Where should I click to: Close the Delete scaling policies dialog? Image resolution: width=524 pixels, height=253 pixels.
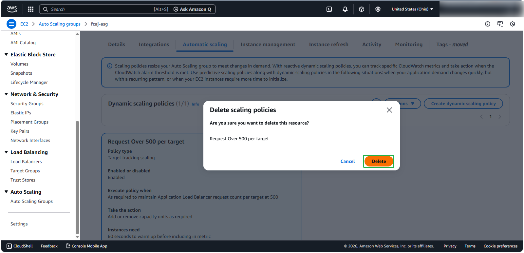tap(389, 110)
